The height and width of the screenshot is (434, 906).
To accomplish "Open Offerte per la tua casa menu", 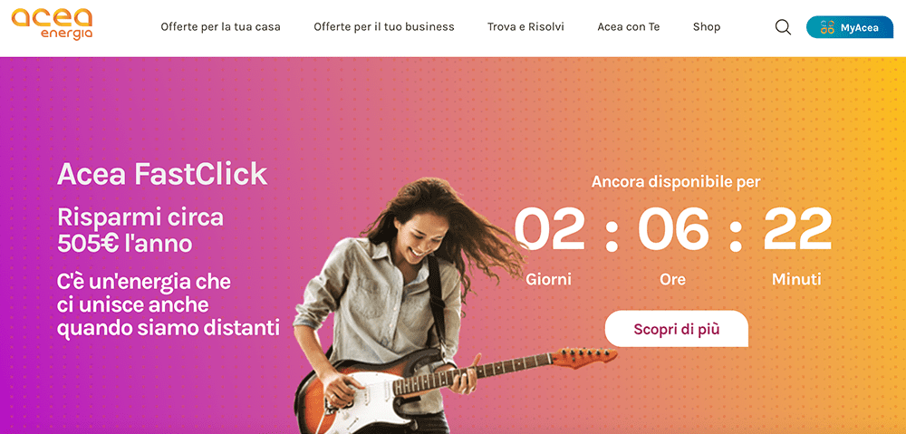I will click(x=221, y=27).
